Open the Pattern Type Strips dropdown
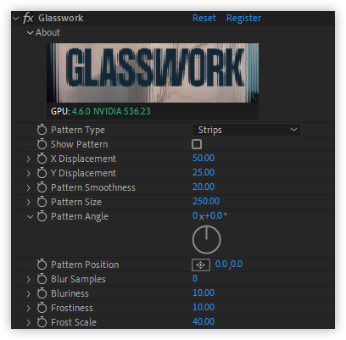 [247, 130]
